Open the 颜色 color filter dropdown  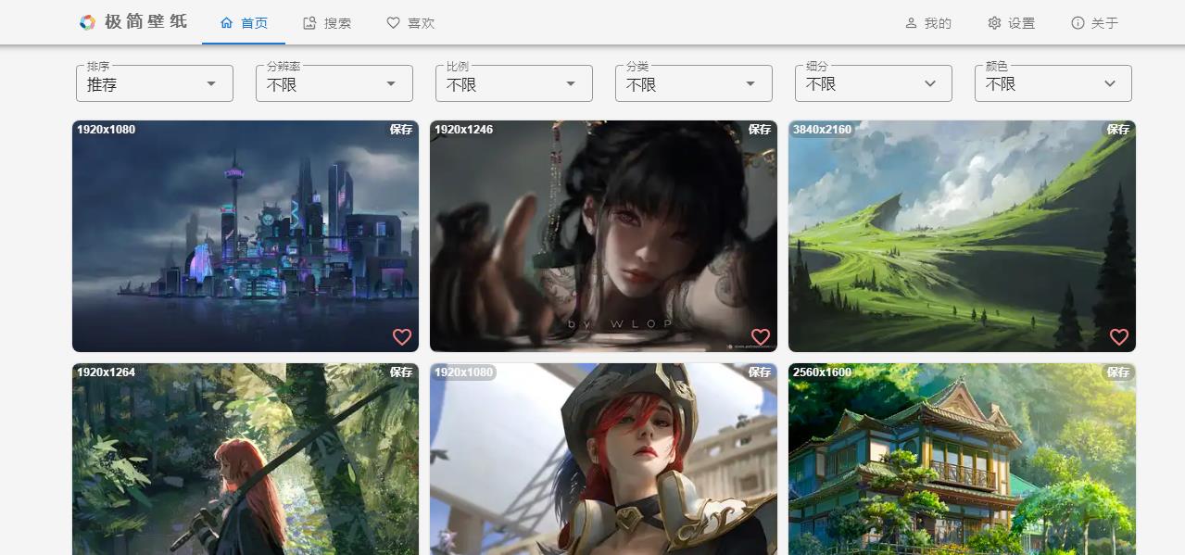(x=1053, y=83)
